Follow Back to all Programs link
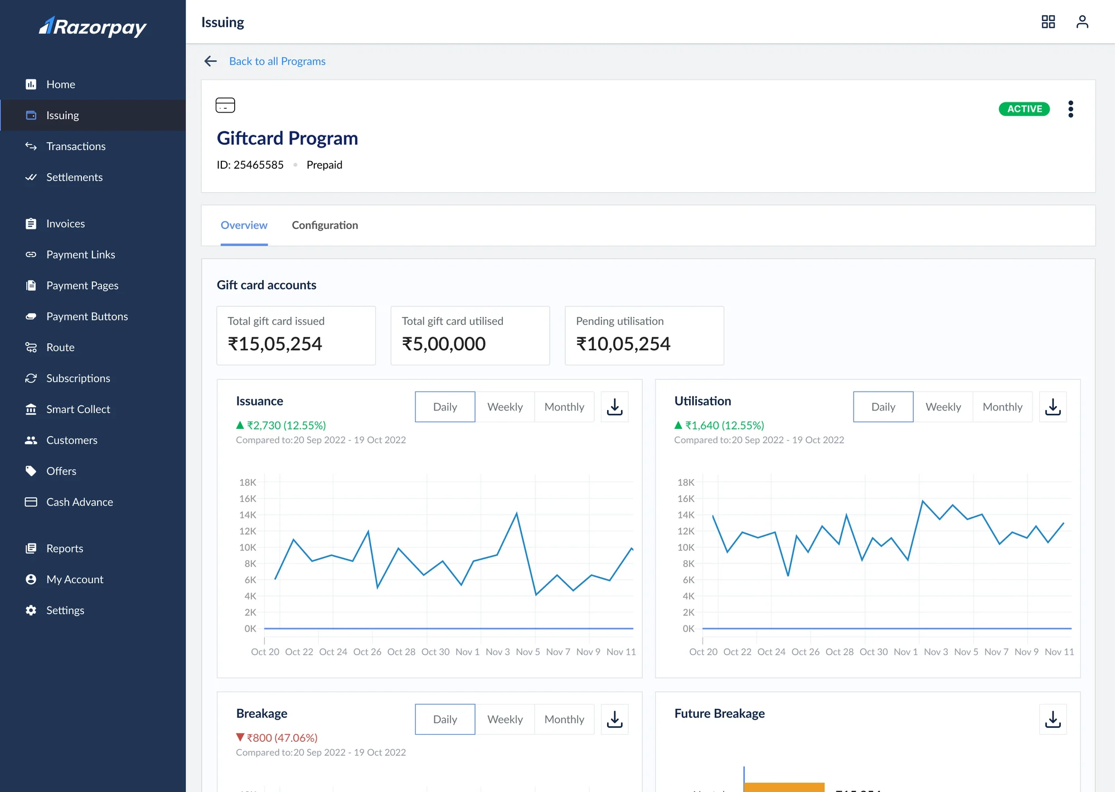Viewport: 1115px width, 792px height. pyautogui.click(x=277, y=61)
